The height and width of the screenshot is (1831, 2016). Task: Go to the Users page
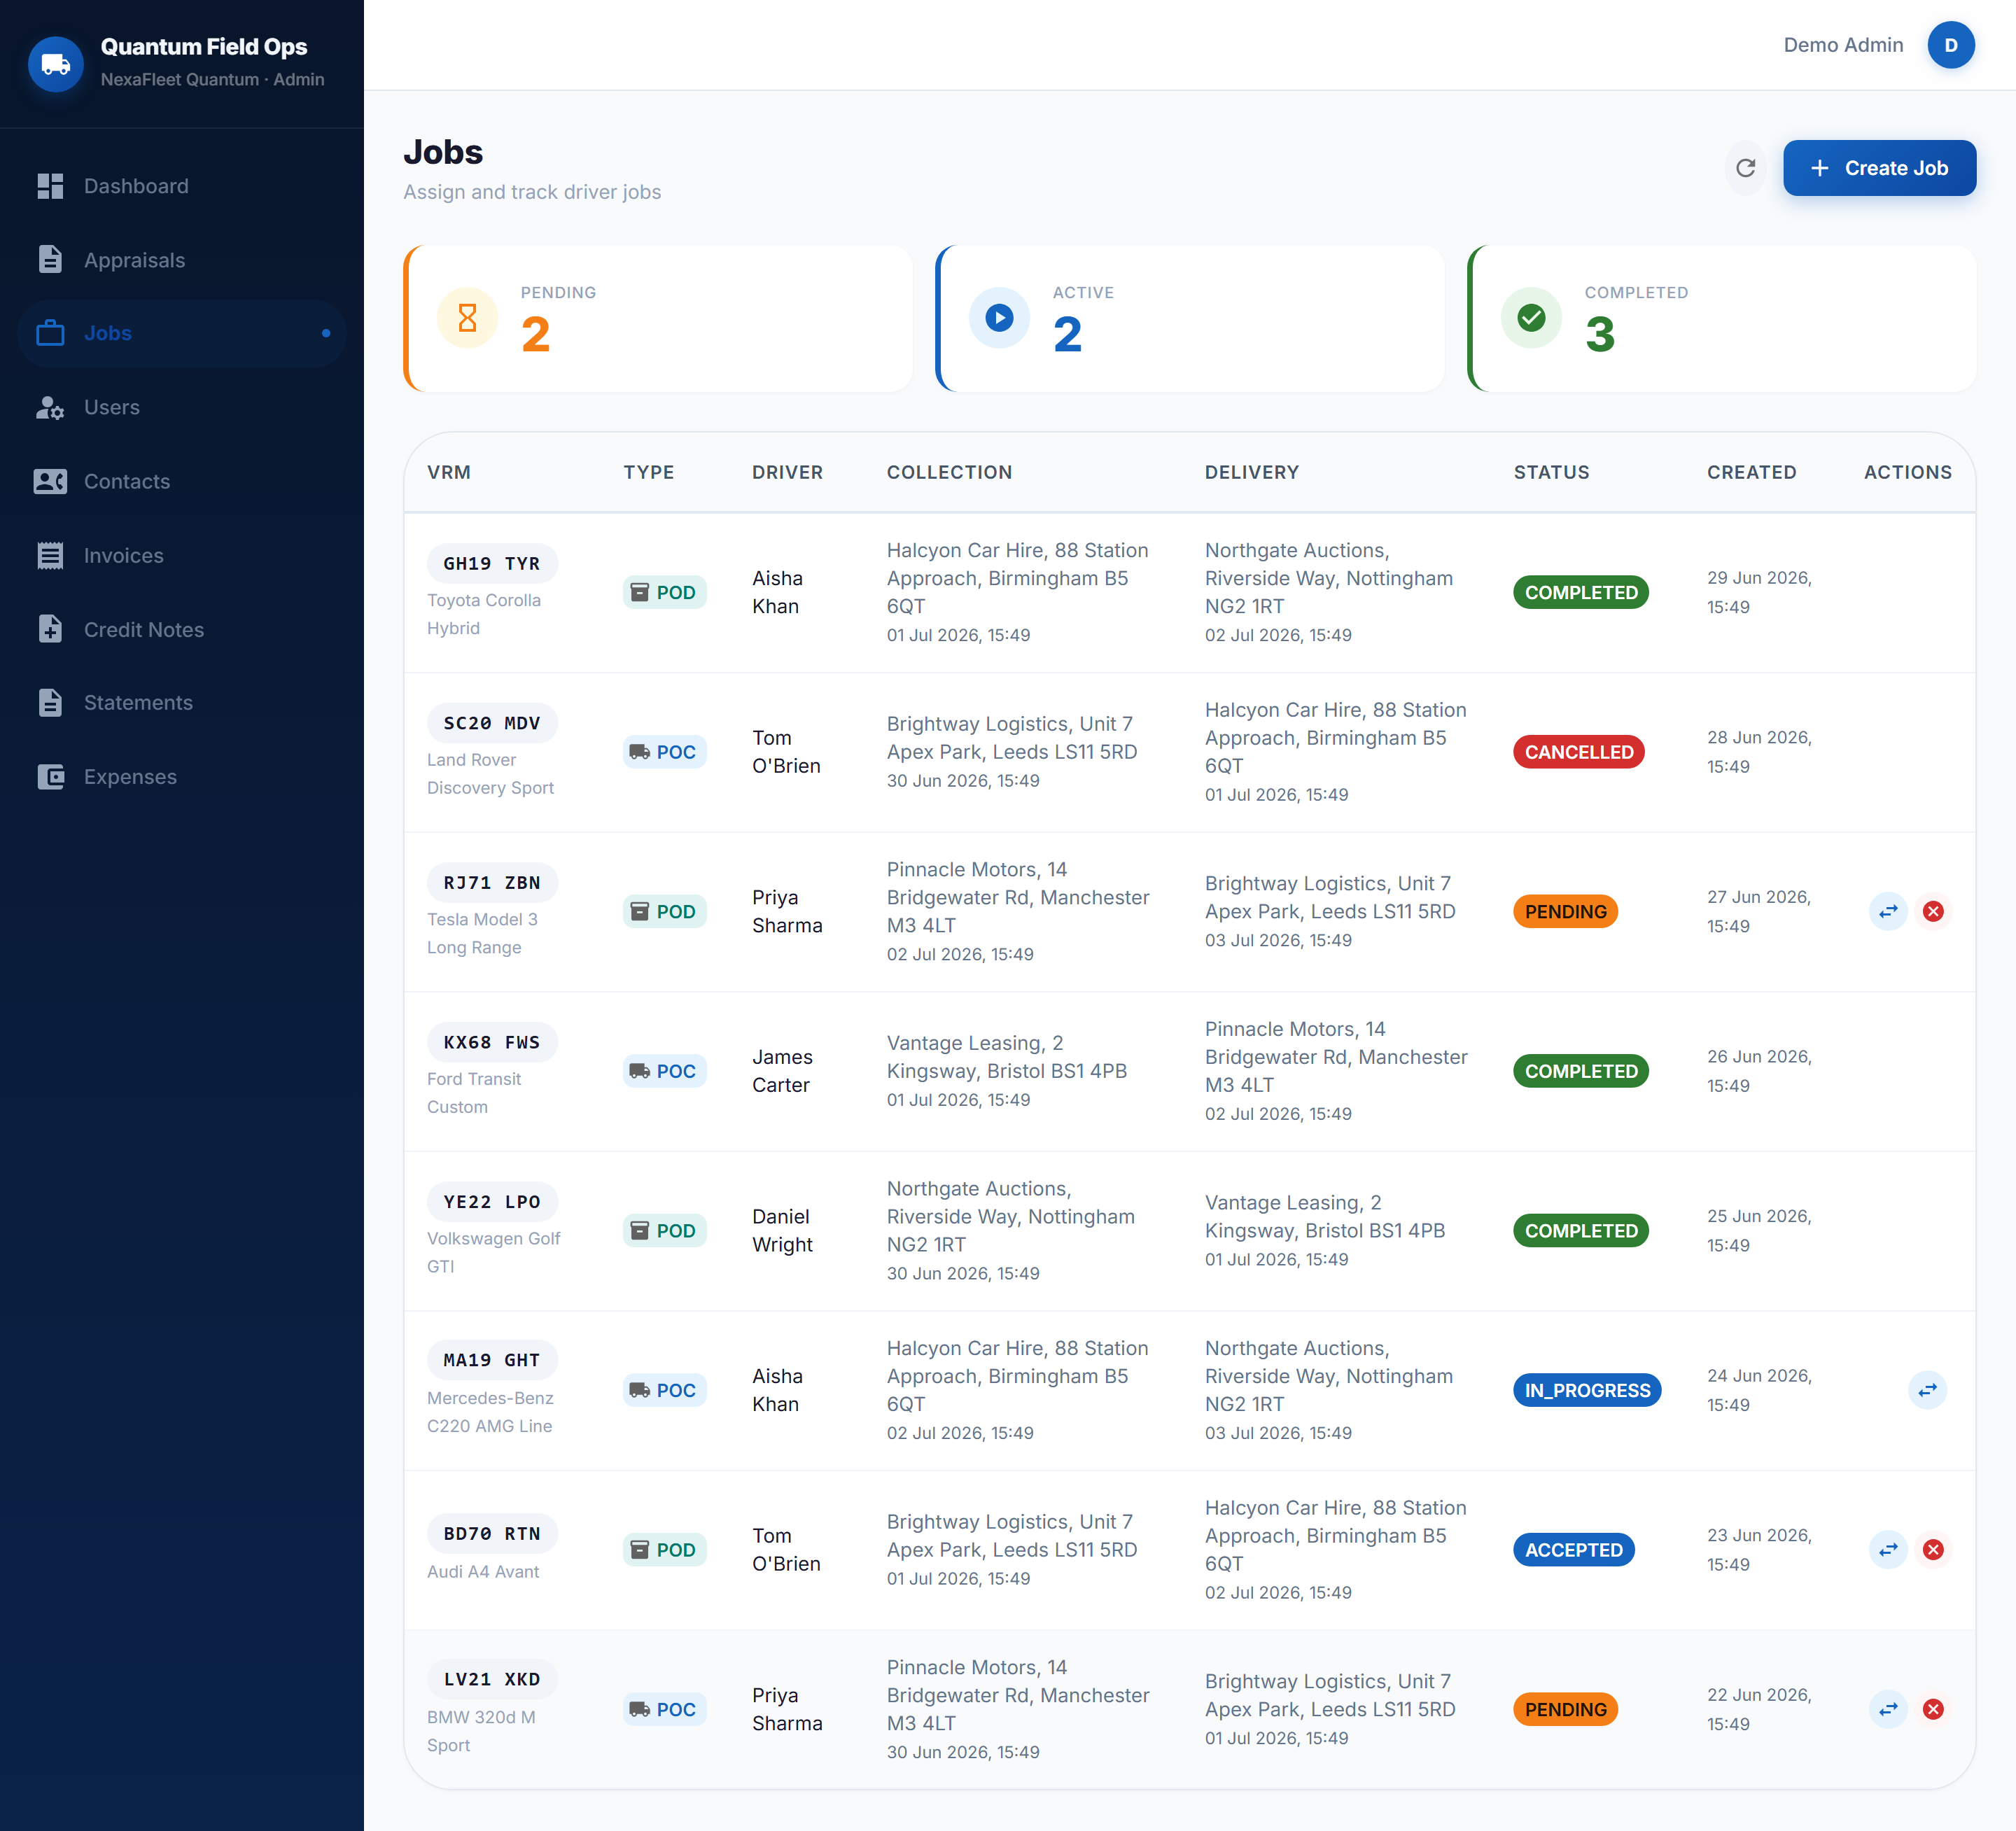tap(182, 407)
